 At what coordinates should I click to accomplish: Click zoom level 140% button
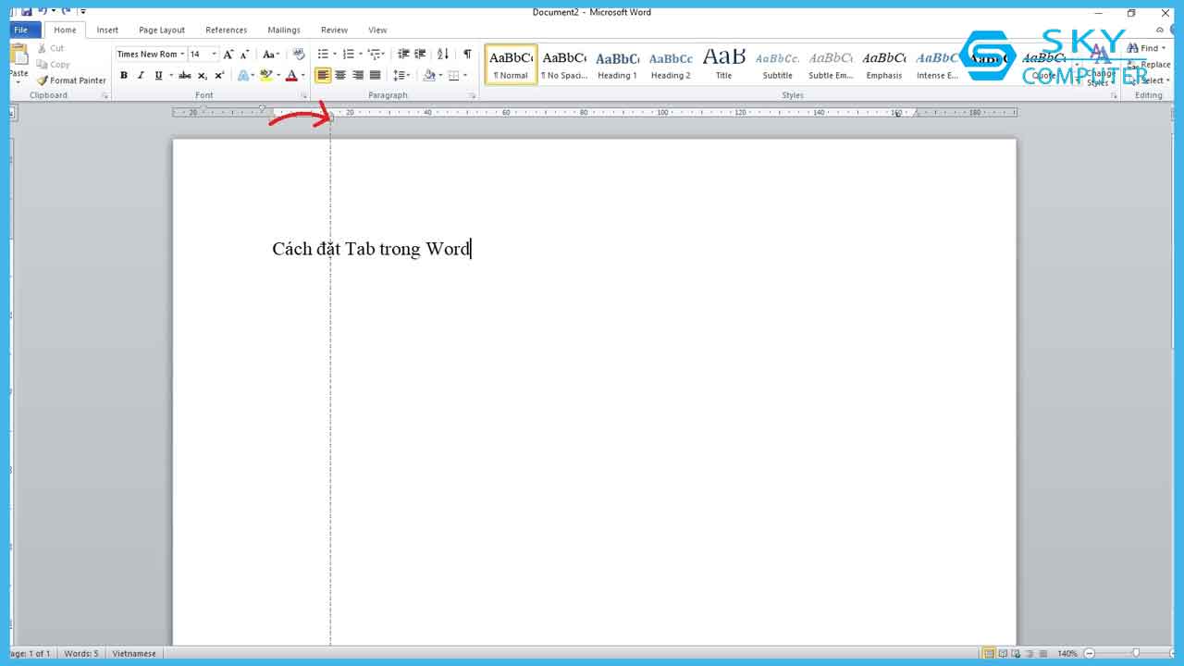coord(1067,654)
